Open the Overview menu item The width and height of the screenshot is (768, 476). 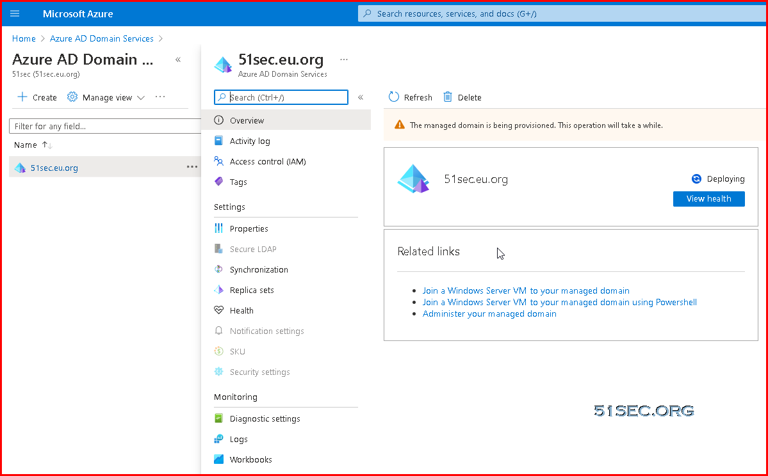pyautogui.click(x=286, y=120)
